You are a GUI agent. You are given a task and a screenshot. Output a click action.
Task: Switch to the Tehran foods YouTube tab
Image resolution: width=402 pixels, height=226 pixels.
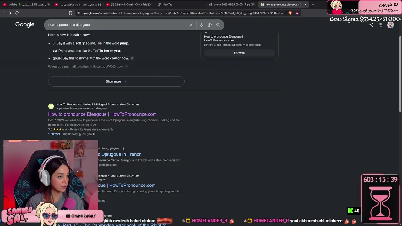tap(78, 4)
